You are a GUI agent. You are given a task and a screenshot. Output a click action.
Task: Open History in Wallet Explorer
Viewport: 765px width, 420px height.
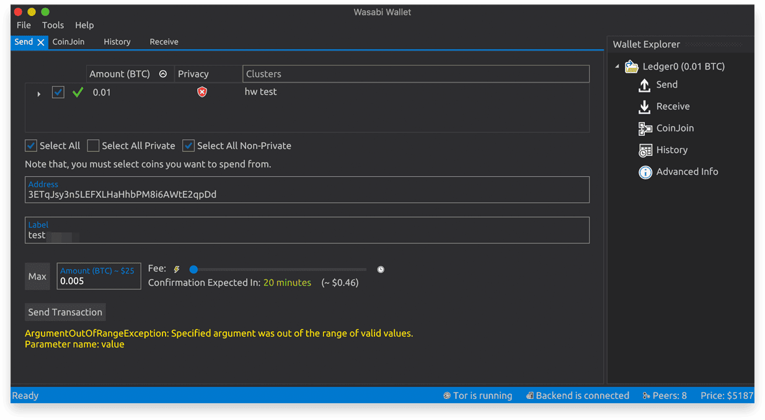[672, 150]
